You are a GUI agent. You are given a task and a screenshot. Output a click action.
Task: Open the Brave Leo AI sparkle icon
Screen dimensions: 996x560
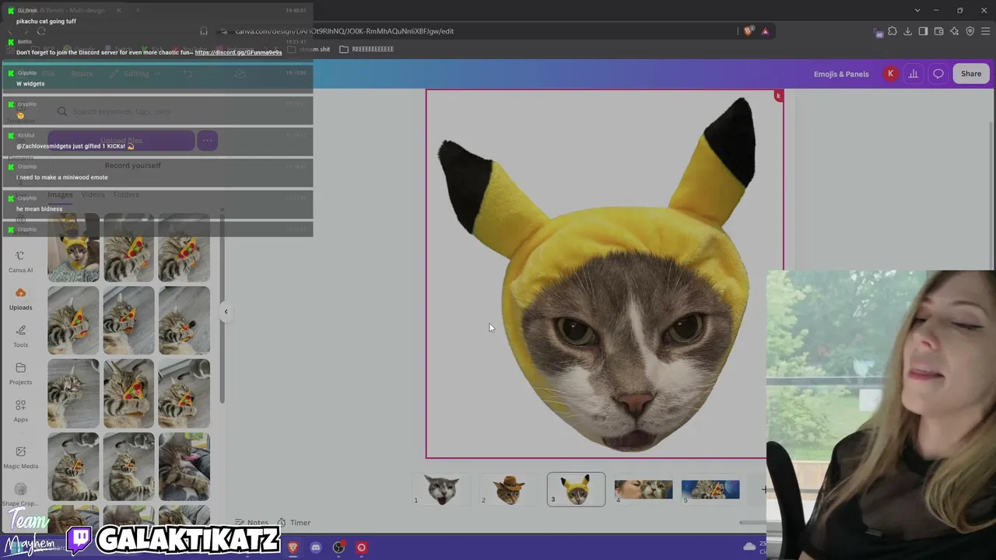[x=954, y=31]
